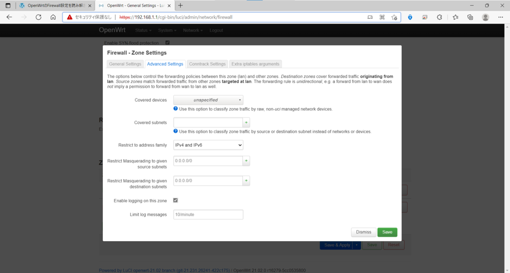
Task: Expand the Save & Apply dropdown arrow
Action: click(357, 245)
